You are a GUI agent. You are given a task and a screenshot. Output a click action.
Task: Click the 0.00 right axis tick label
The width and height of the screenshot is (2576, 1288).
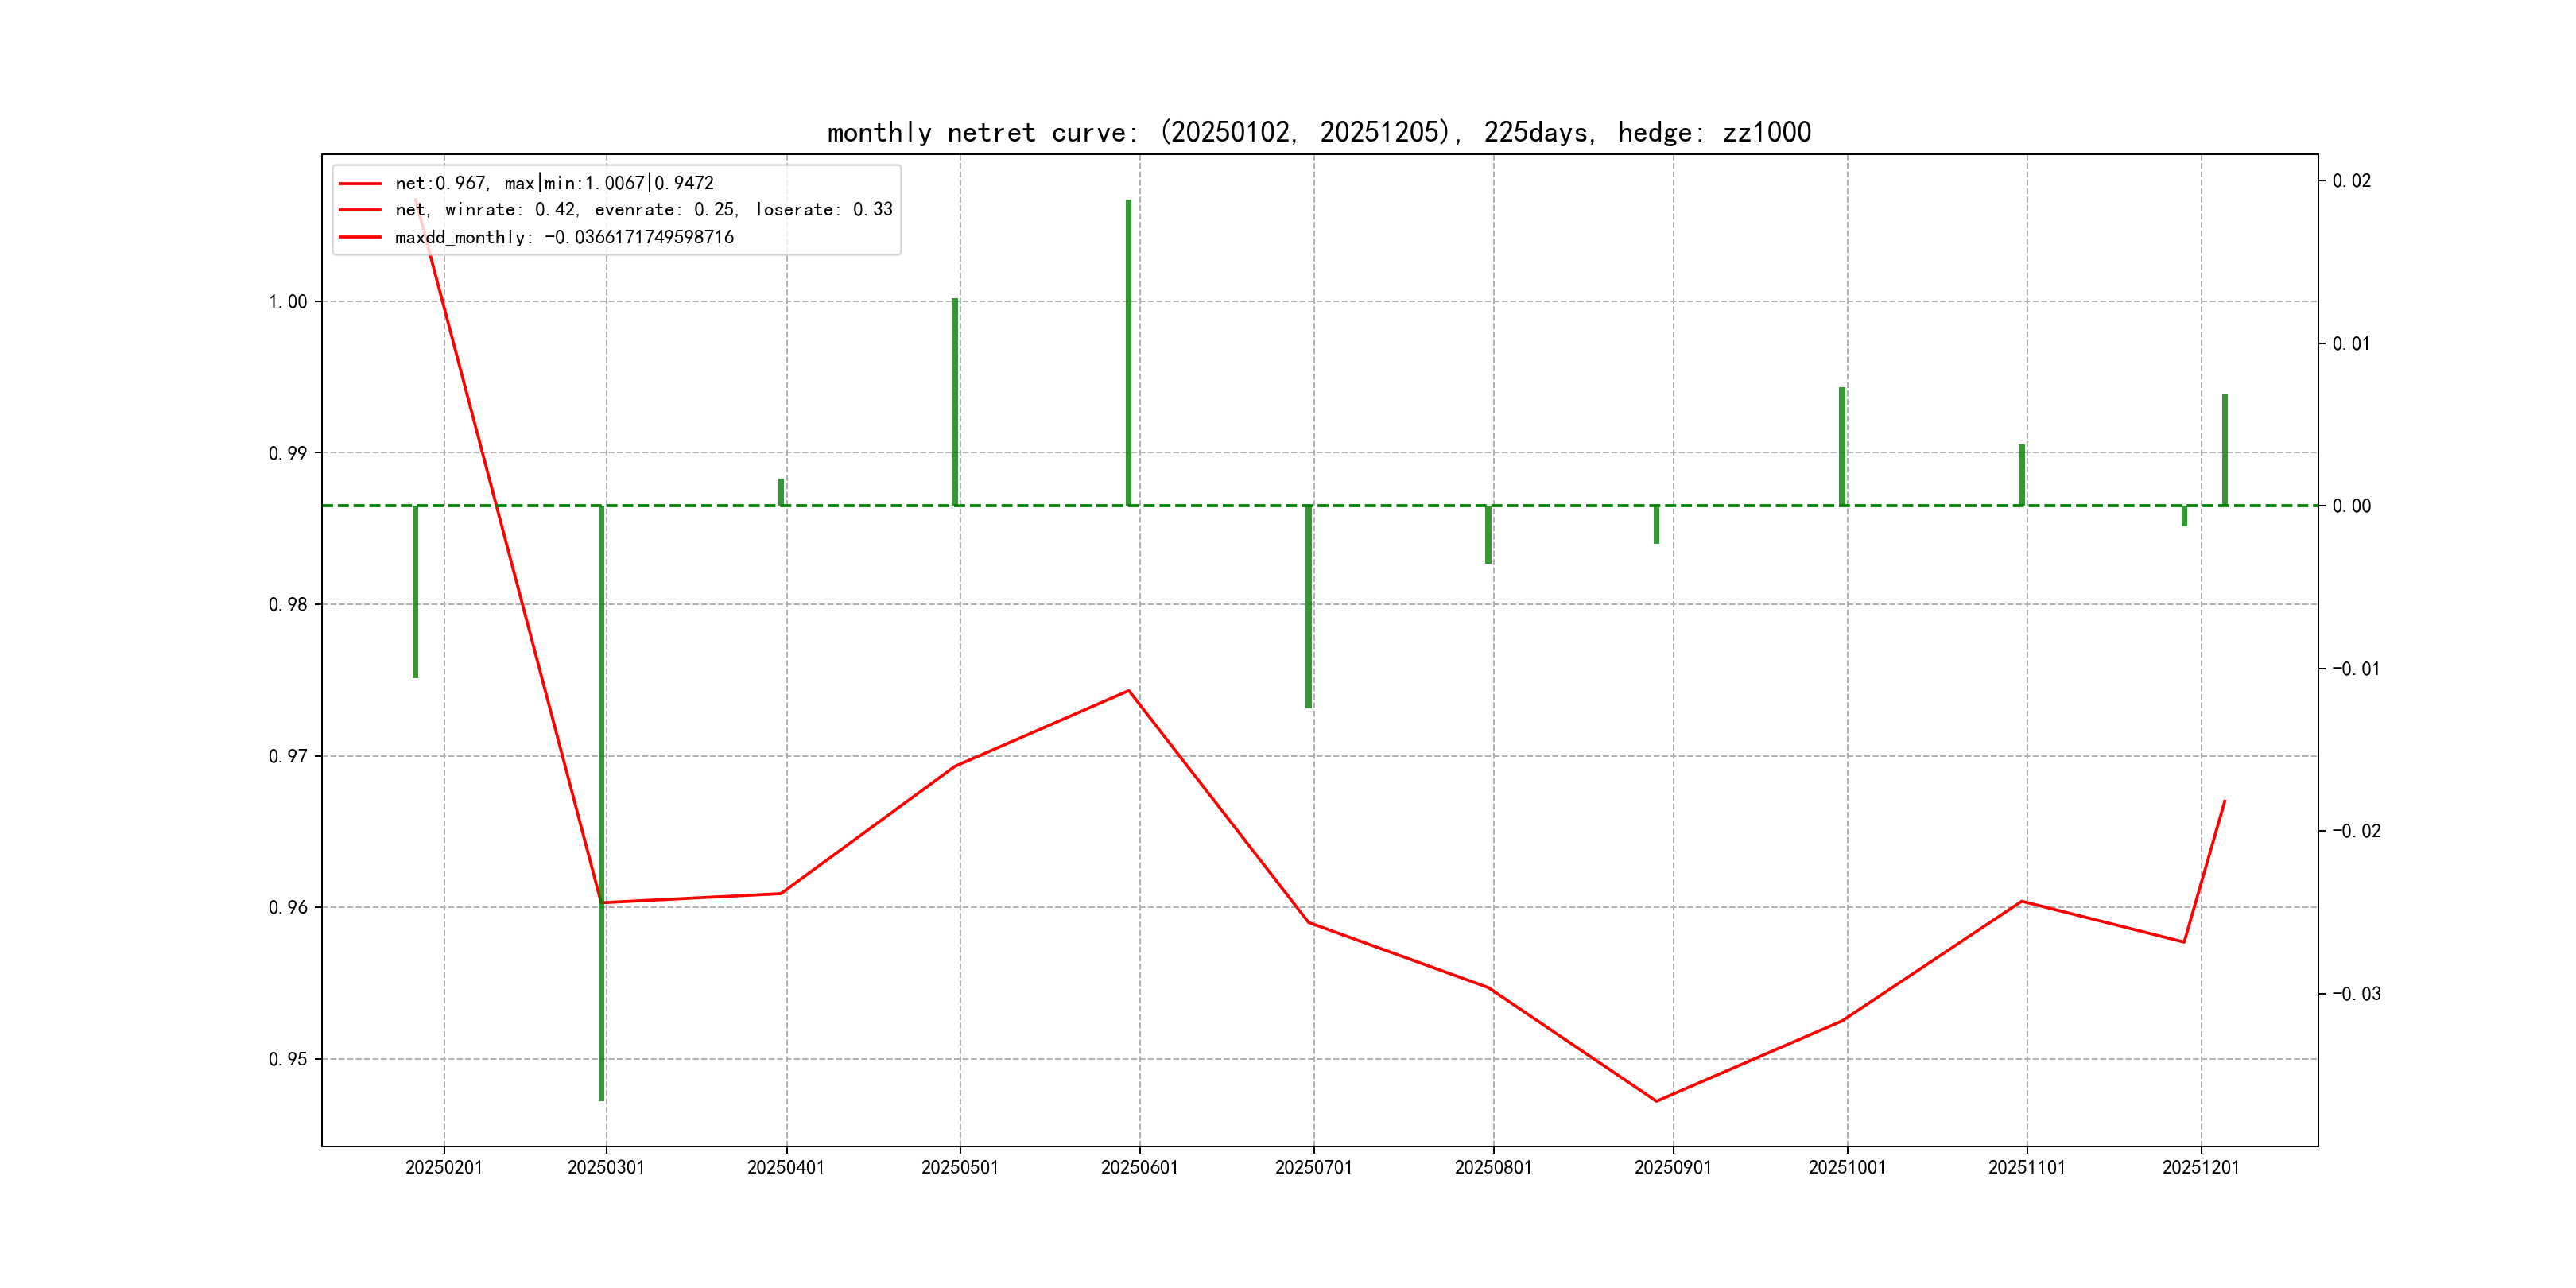(x=2351, y=506)
